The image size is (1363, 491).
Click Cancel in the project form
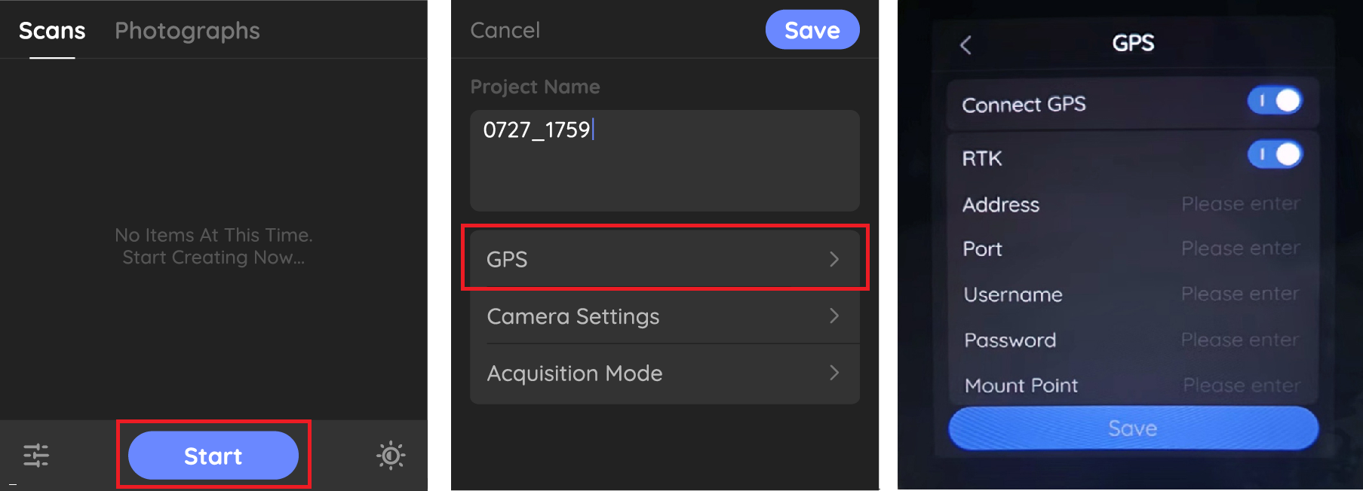coord(505,30)
